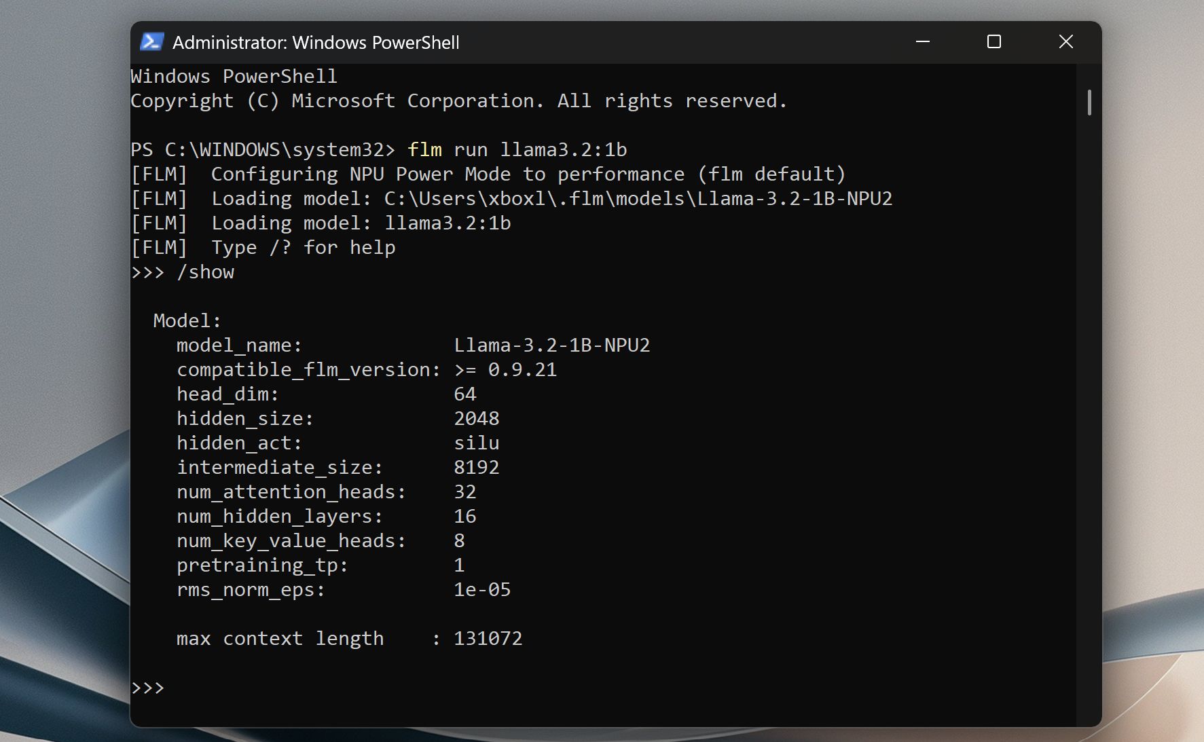The image size is (1204, 742).
Task: Click the window title 'Administrator: Windows PowerShell'
Action: click(x=316, y=43)
